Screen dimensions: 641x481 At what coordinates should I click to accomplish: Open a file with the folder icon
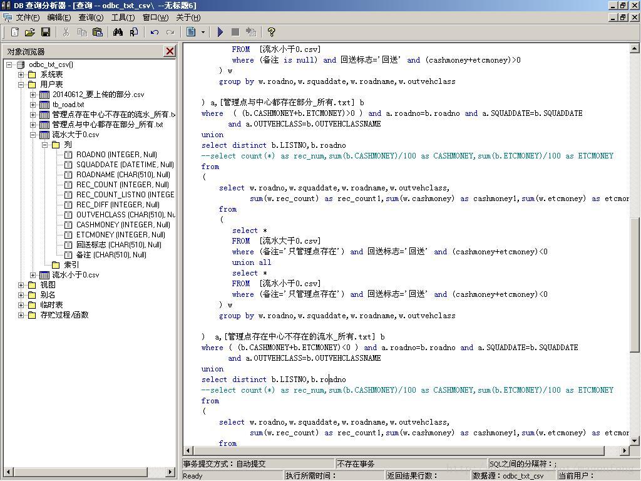(x=30, y=32)
